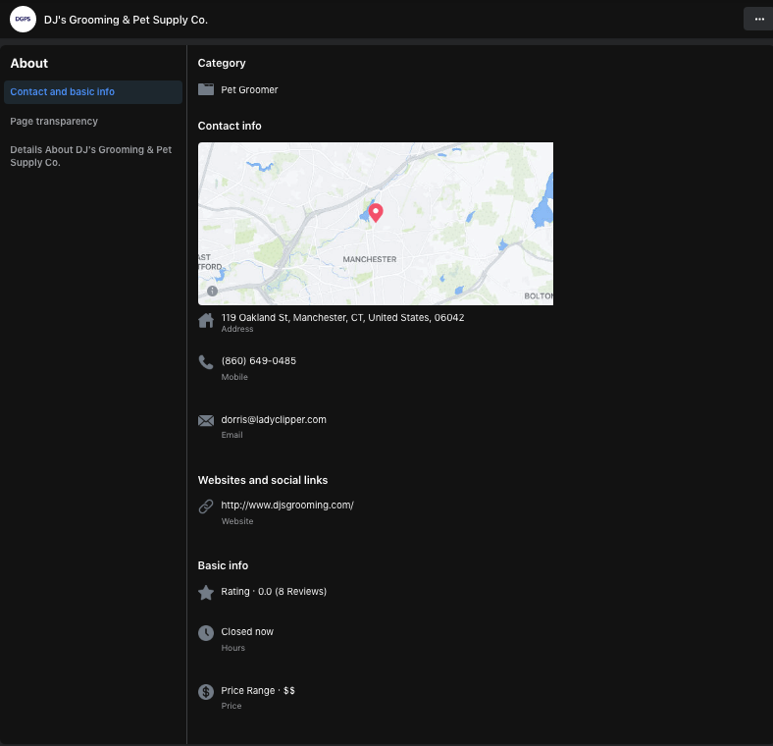Click the price range dollar icon
This screenshot has height=746, width=773.
point(206,692)
